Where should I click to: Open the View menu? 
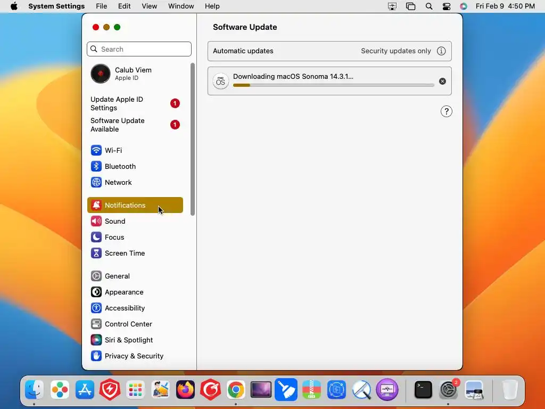(150, 6)
